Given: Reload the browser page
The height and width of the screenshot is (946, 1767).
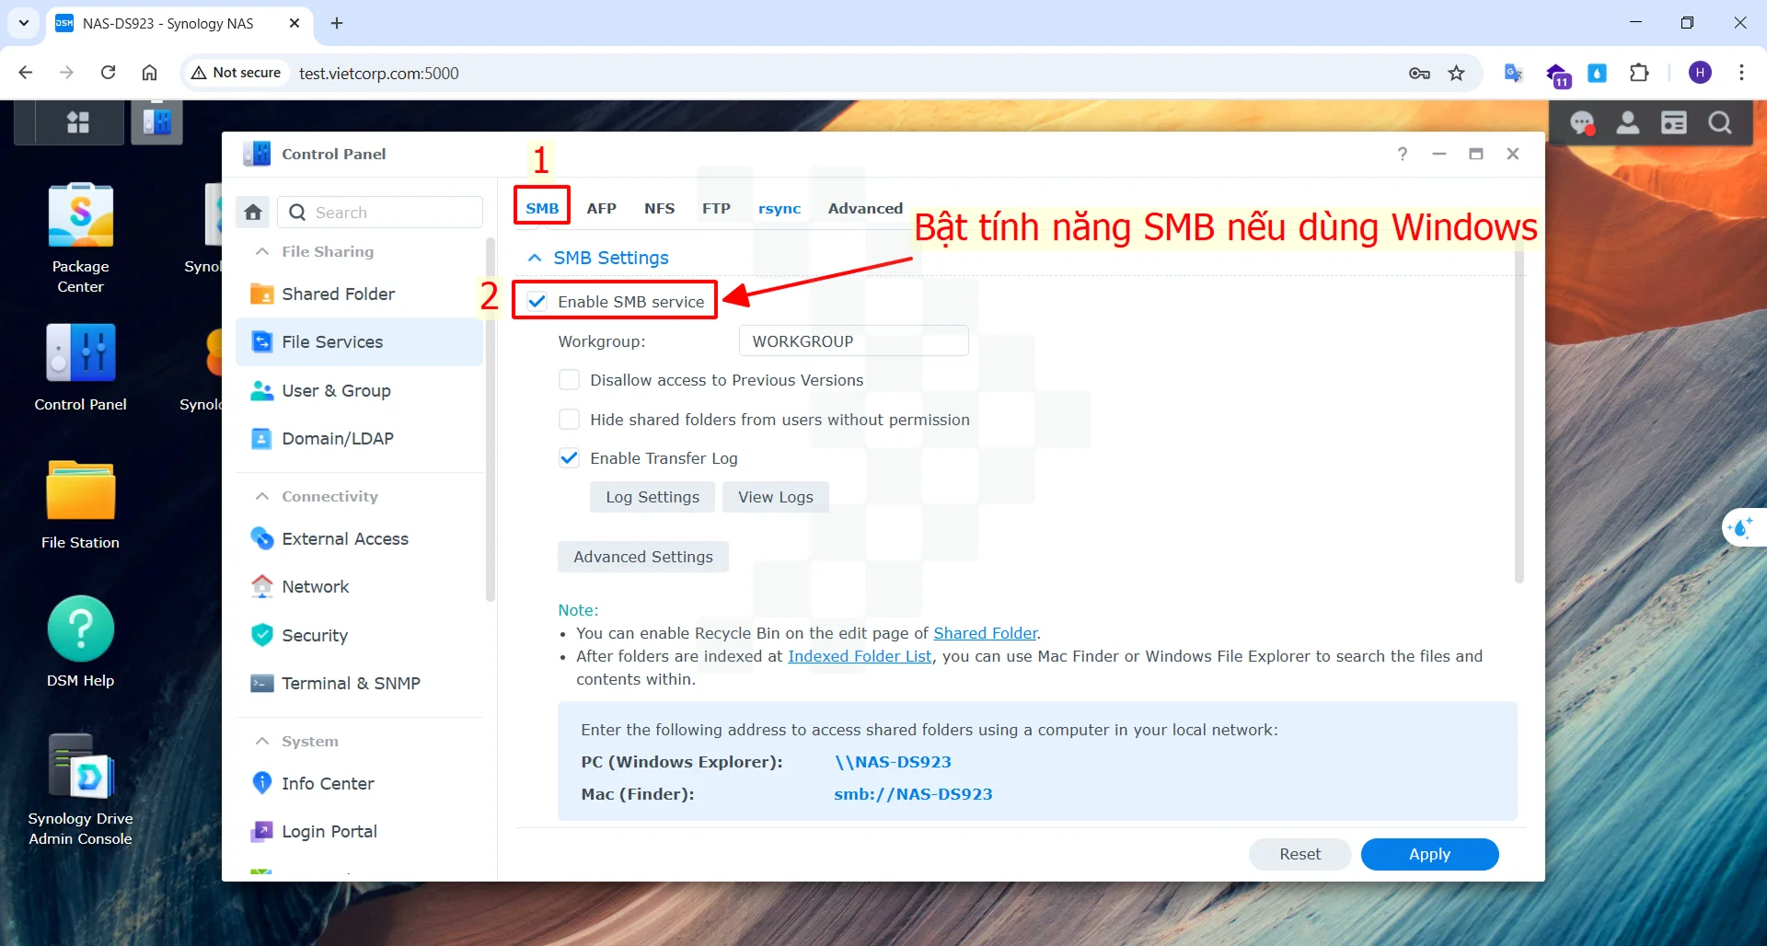Looking at the screenshot, I should [x=108, y=73].
